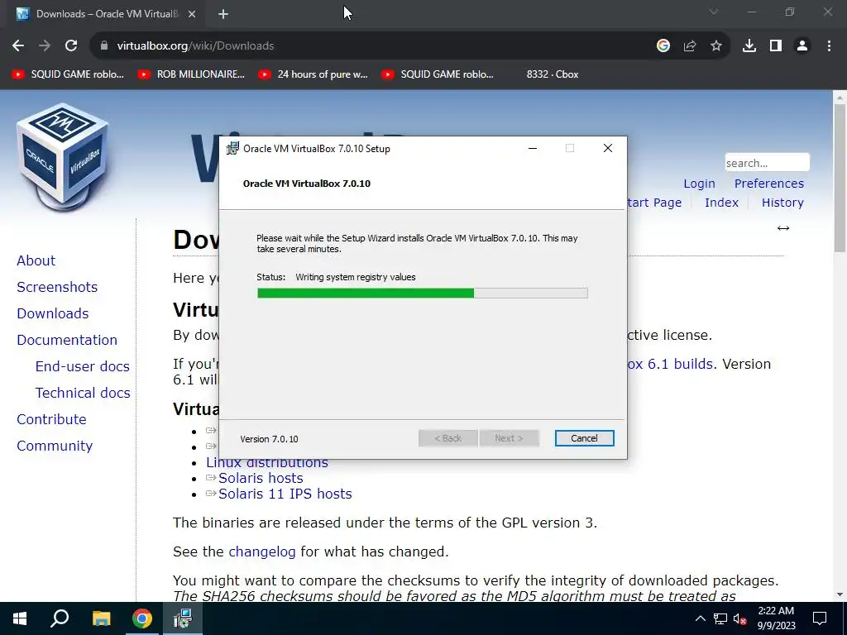The width and height of the screenshot is (847, 635).
Task: Open the Chrome three-dot menu
Action: (829, 46)
